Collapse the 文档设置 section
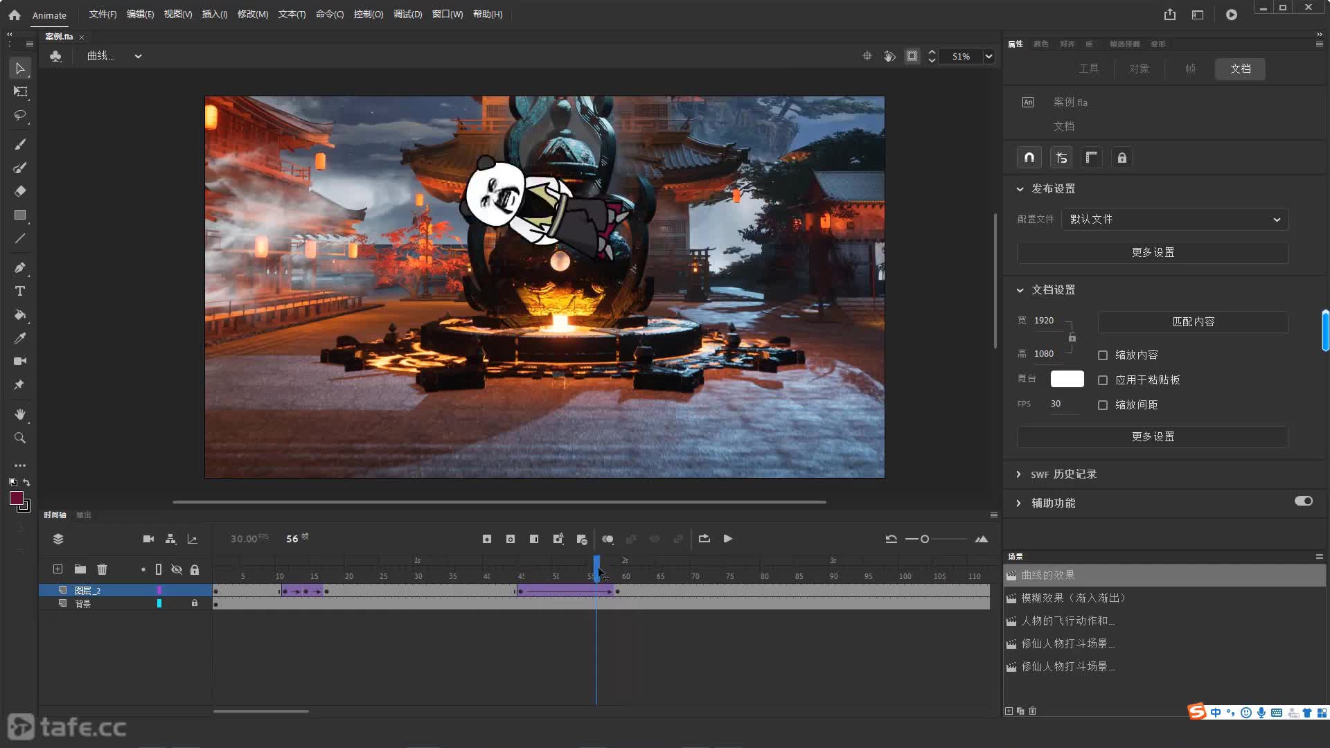This screenshot has height=748, width=1330. [1020, 290]
